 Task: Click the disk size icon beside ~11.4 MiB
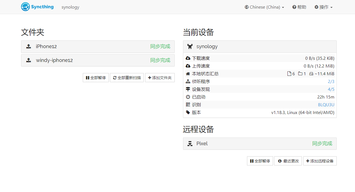point(311,74)
